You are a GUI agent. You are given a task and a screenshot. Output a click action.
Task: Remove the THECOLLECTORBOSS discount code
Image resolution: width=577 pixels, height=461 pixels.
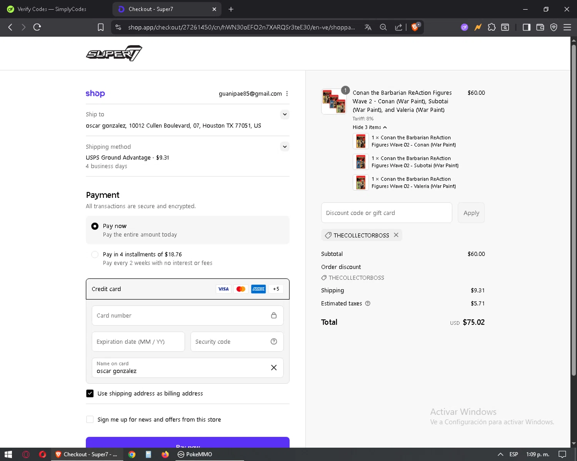tap(396, 235)
